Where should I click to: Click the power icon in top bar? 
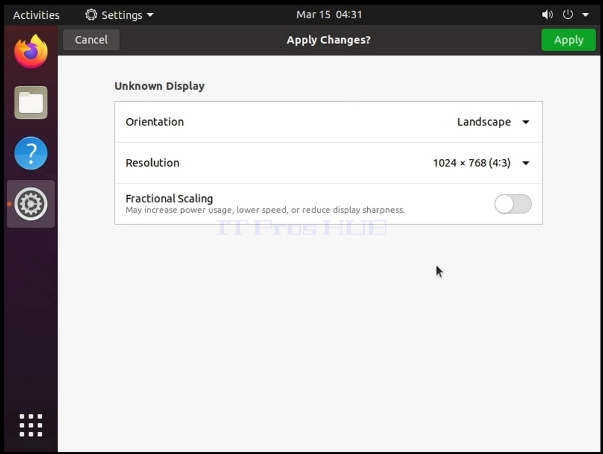click(568, 15)
